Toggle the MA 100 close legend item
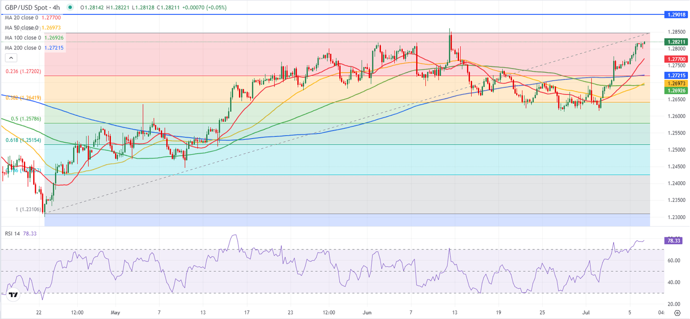The height and width of the screenshot is (319, 690). [x=22, y=37]
